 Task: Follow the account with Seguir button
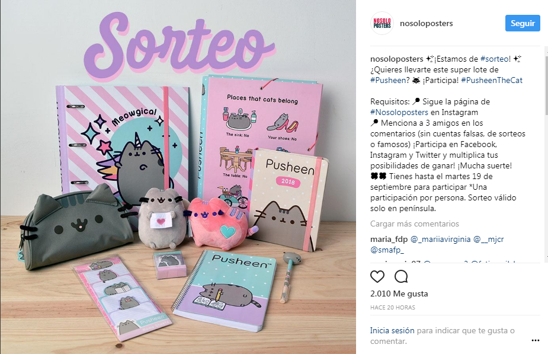523,23
